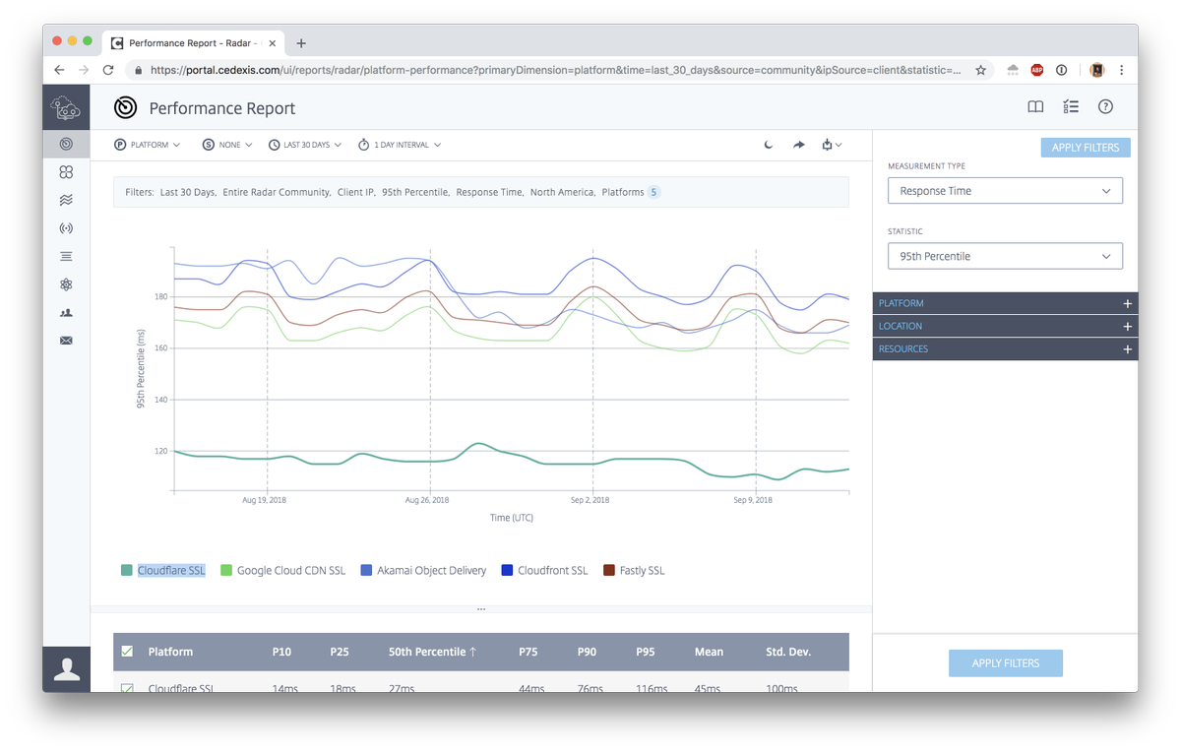Open the documentation book icon

pyautogui.click(x=1035, y=107)
